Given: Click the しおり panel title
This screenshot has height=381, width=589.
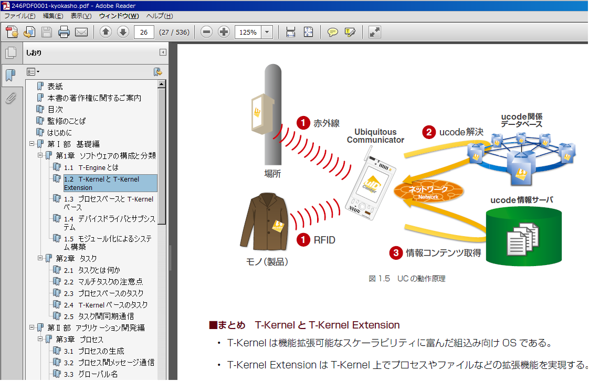Looking at the screenshot, I should point(34,52).
